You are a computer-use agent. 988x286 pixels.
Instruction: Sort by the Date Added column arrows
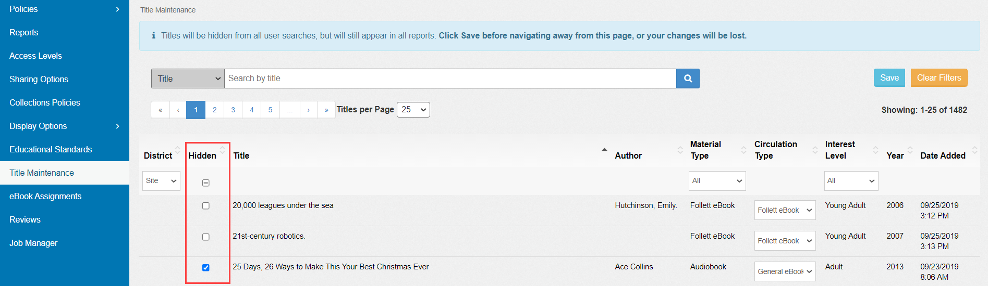point(974,150)
